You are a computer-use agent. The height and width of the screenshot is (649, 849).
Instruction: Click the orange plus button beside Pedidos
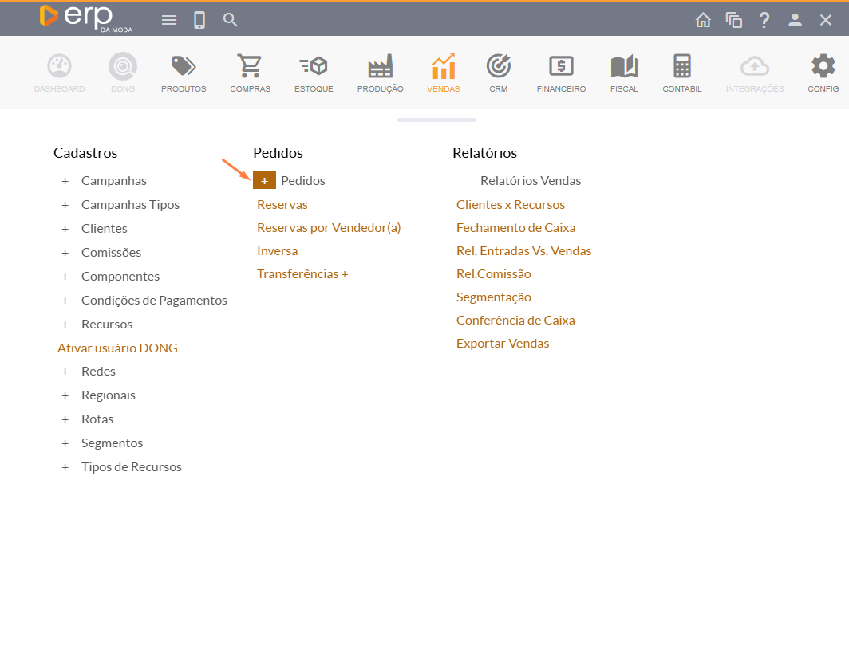pyautogui.click(x=264, y=181)
